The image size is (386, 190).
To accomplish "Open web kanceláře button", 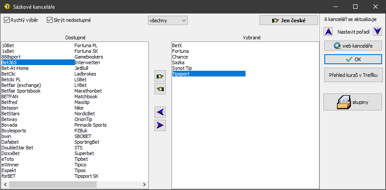I will pos(353,46).
